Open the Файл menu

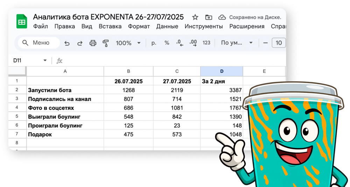pos(41,27)
